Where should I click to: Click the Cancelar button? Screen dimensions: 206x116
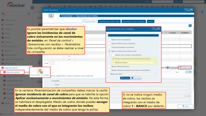pos(136,78)
